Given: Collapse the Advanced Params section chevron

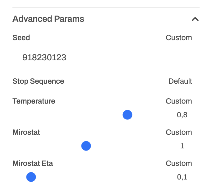Looking at the screenshot, I should pyautogui.click(x=195, y=19).
